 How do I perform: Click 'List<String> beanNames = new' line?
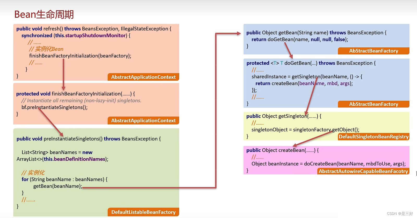[x=57, y=152]
